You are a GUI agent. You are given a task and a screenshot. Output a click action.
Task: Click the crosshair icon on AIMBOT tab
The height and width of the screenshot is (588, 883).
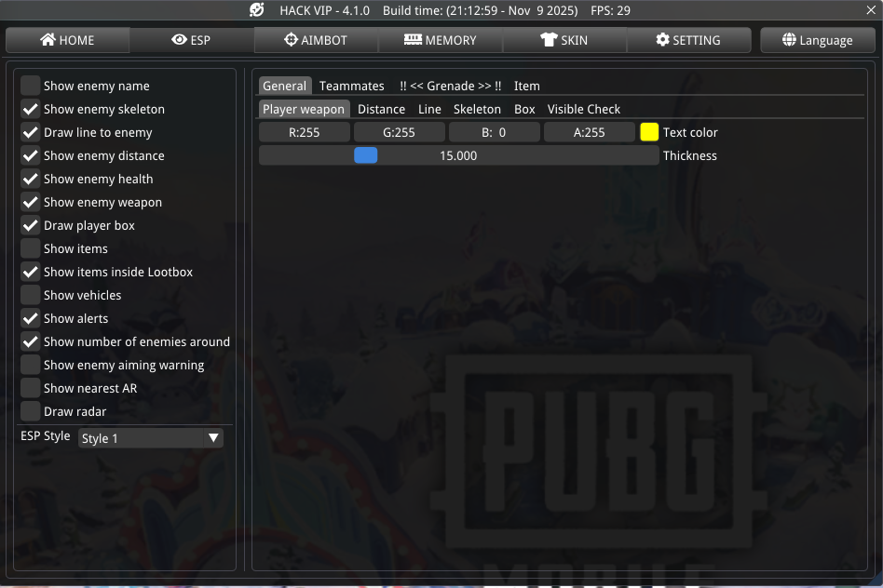pyautogui.click(x=291, y=40)
